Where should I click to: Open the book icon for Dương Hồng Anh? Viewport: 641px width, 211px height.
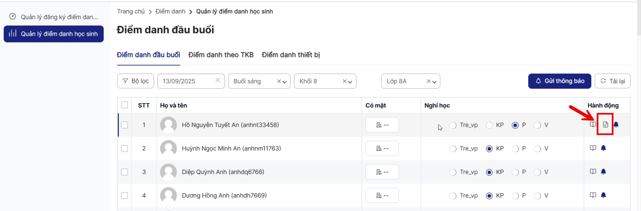[593, 195]
